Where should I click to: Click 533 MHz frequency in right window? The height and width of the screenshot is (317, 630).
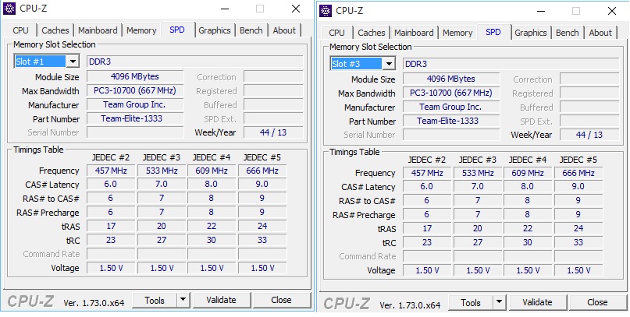478,173
